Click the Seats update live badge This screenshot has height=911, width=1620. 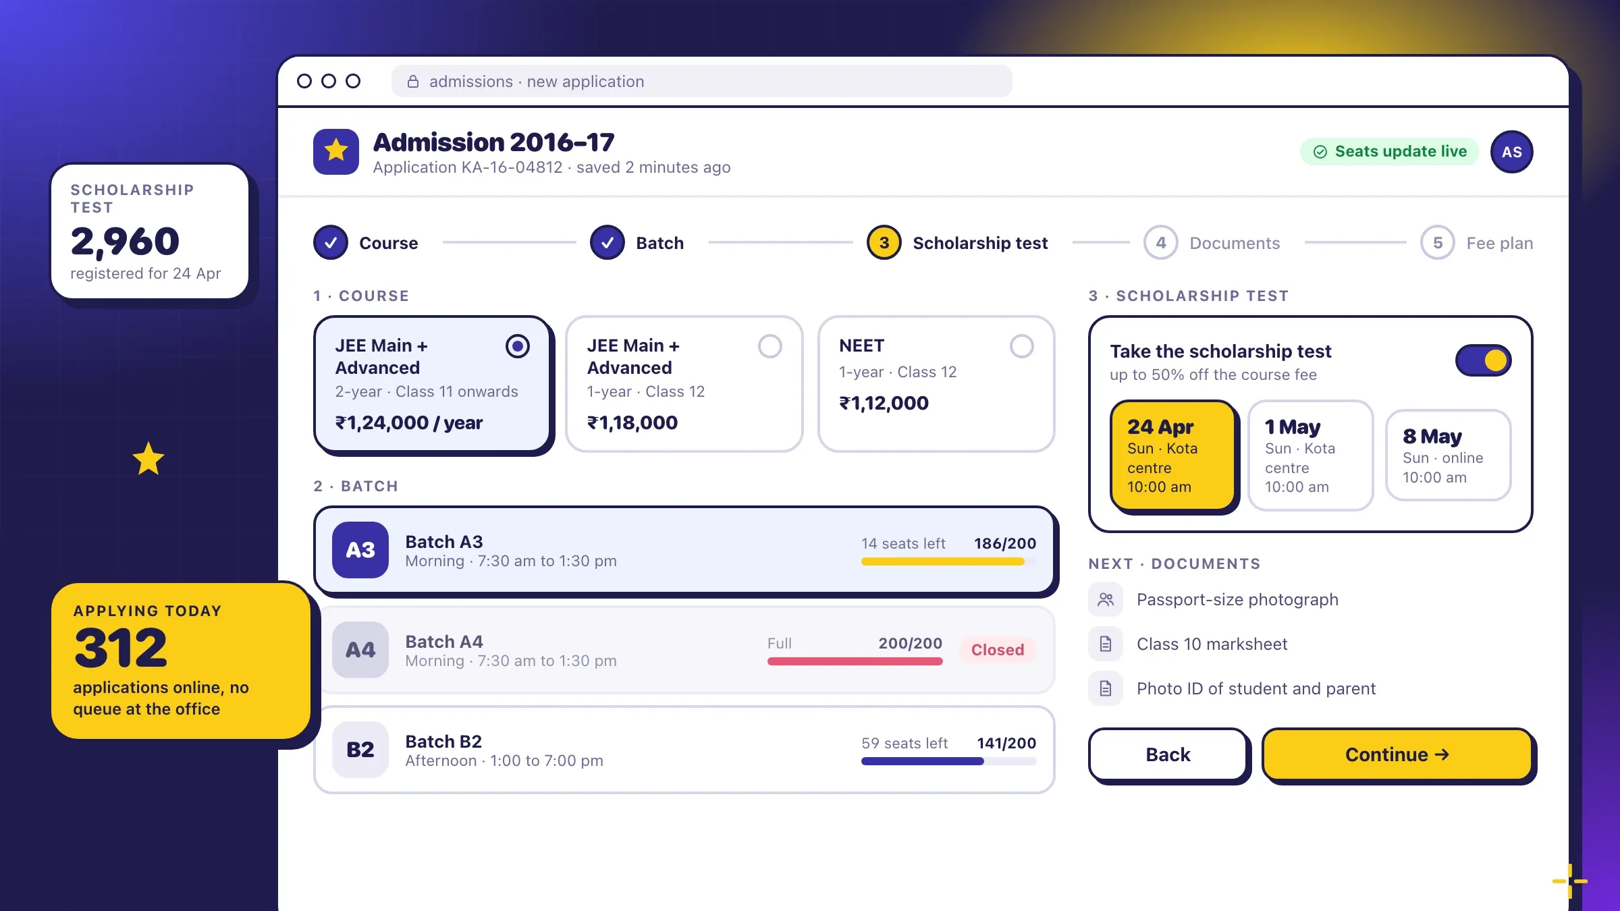click(1390, 152)
